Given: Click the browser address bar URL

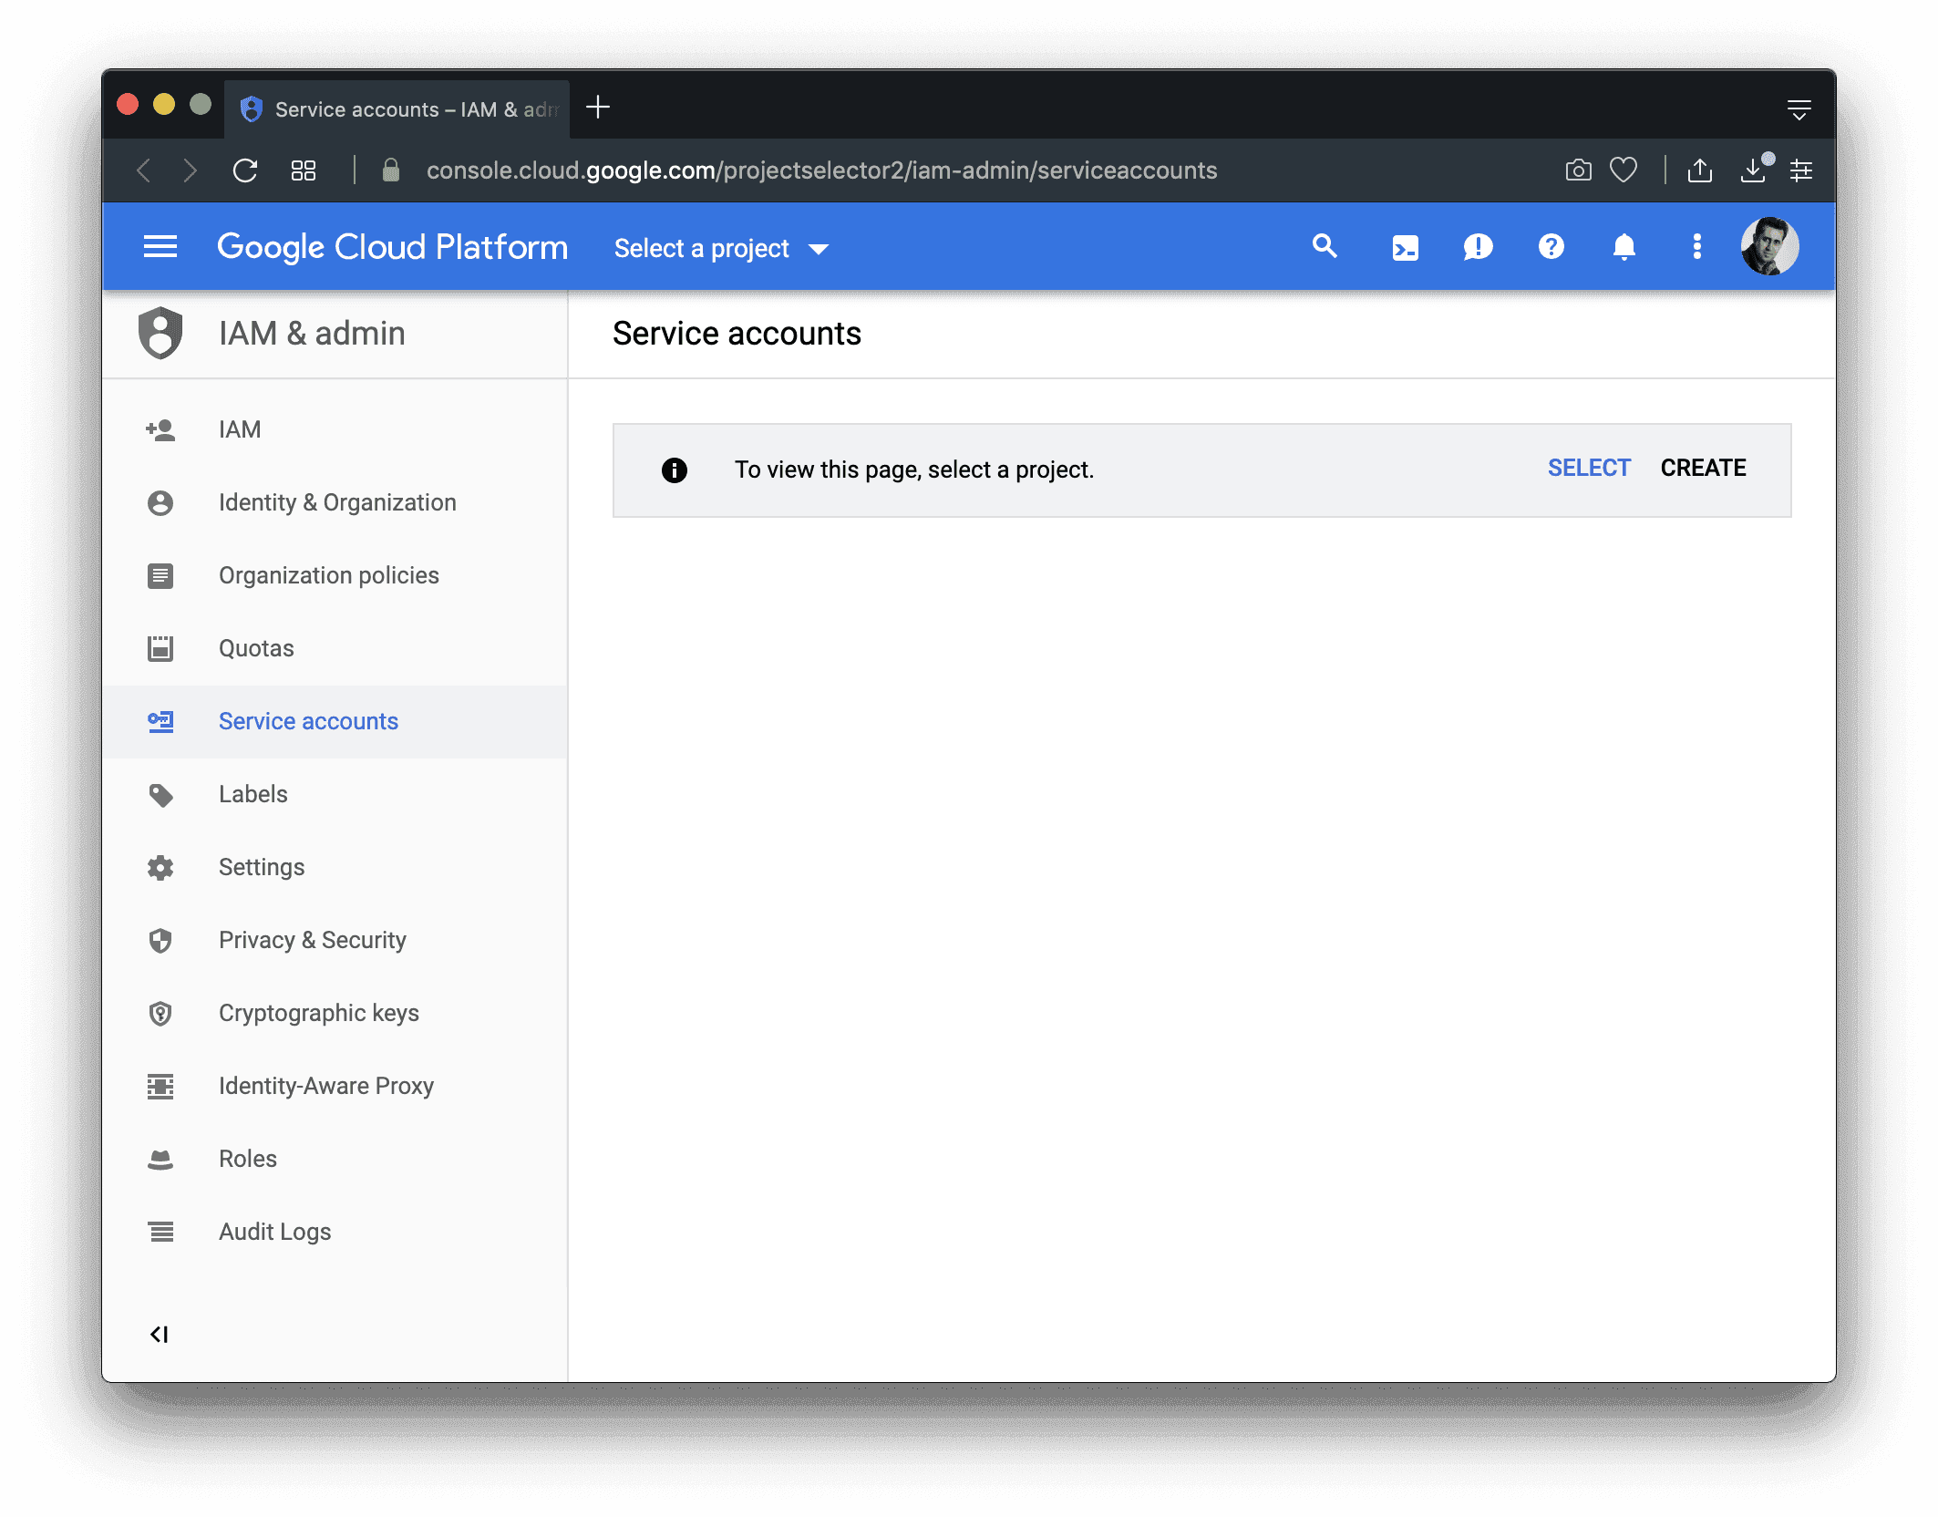Looking at the screenshot, I should coord(820,170).
